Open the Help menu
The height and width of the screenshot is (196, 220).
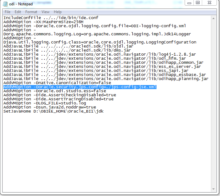point(58,12)
